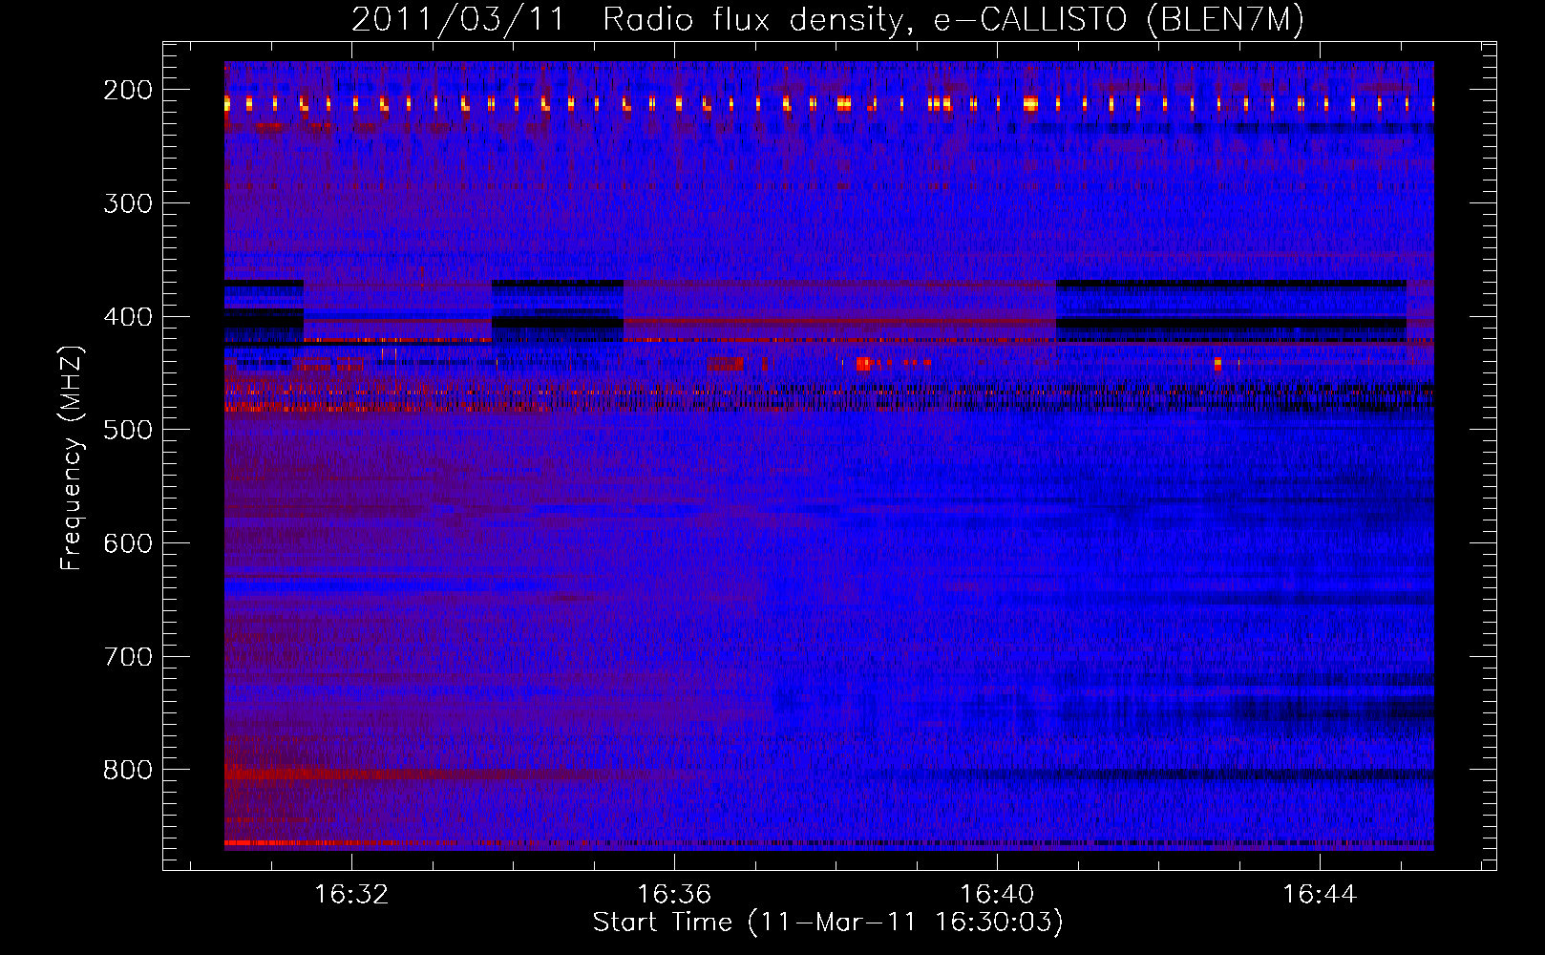Click the 600 frequency tick label
Screen dimensions: 1545x955
[128, 543]
